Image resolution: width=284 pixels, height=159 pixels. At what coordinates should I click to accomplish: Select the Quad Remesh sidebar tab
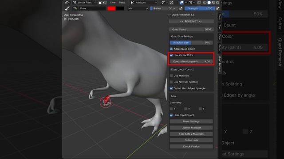220,64
